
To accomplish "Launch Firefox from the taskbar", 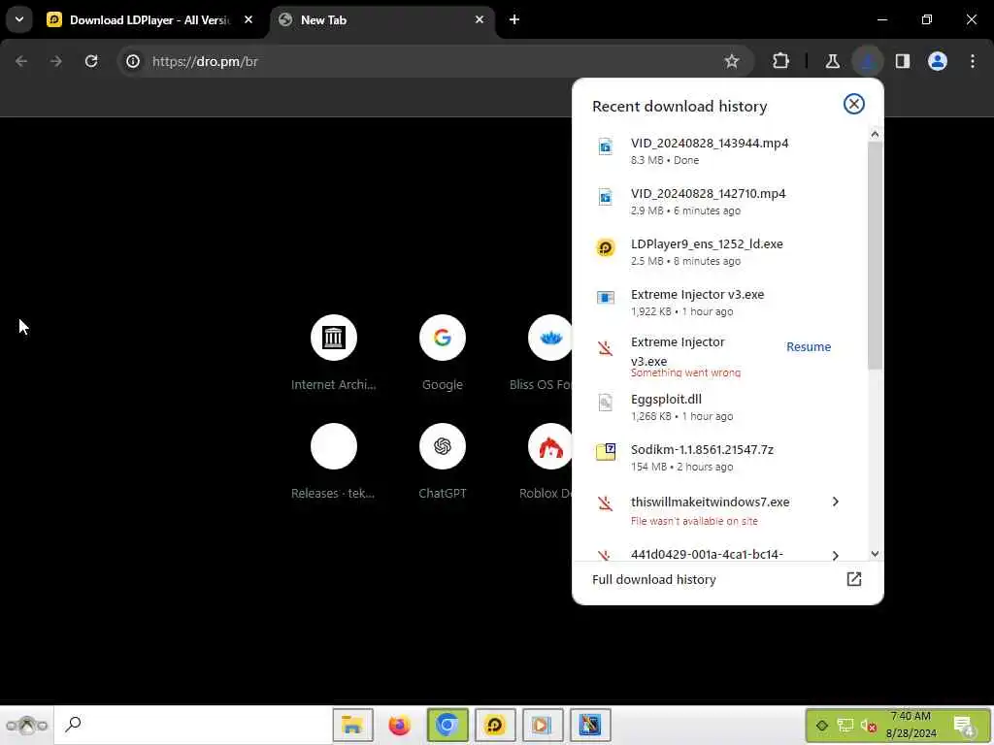I will (x=399, y=725).
